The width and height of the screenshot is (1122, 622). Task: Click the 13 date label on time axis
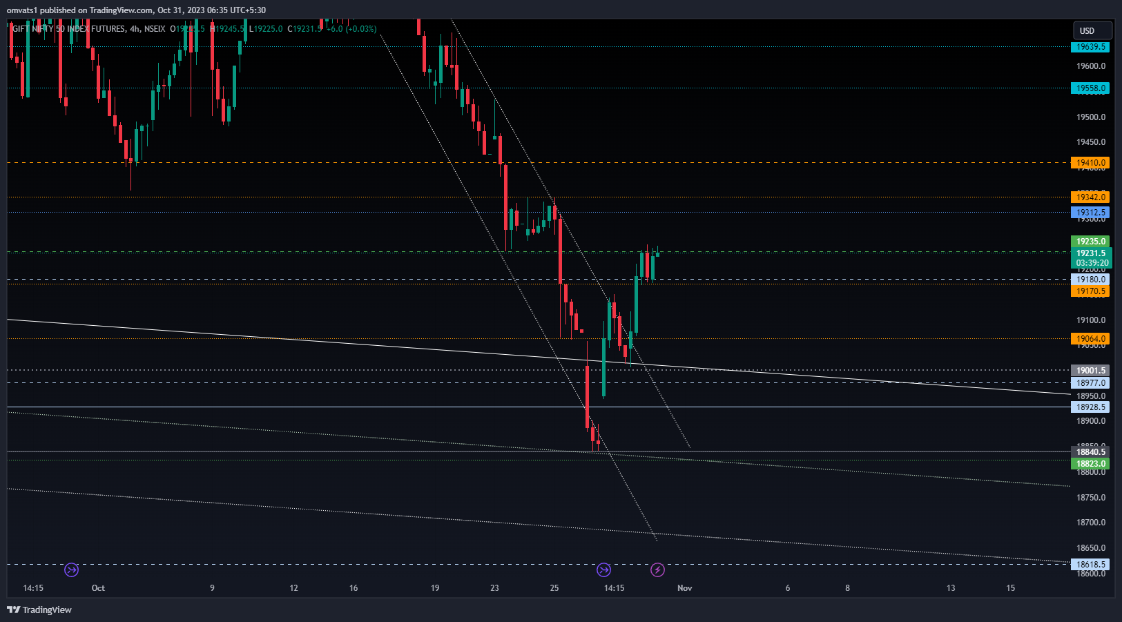tap(951, 588)
